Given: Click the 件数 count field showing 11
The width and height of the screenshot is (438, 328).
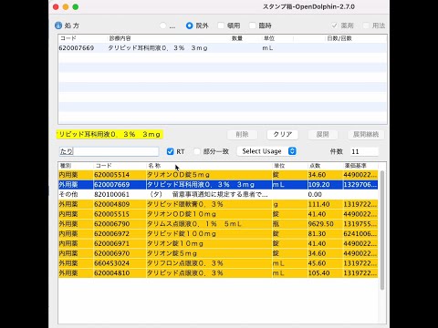Looking at the screenshot, I should 364,151.
